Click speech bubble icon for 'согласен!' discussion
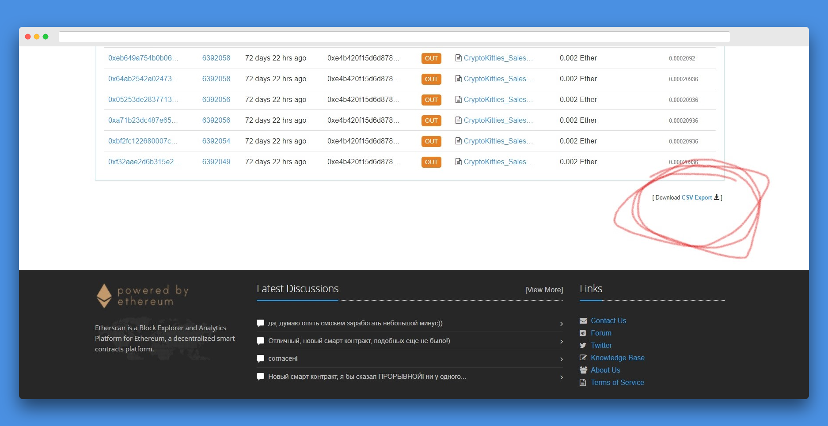This screenshot has height=426, width=828. [x=261, y=359]
